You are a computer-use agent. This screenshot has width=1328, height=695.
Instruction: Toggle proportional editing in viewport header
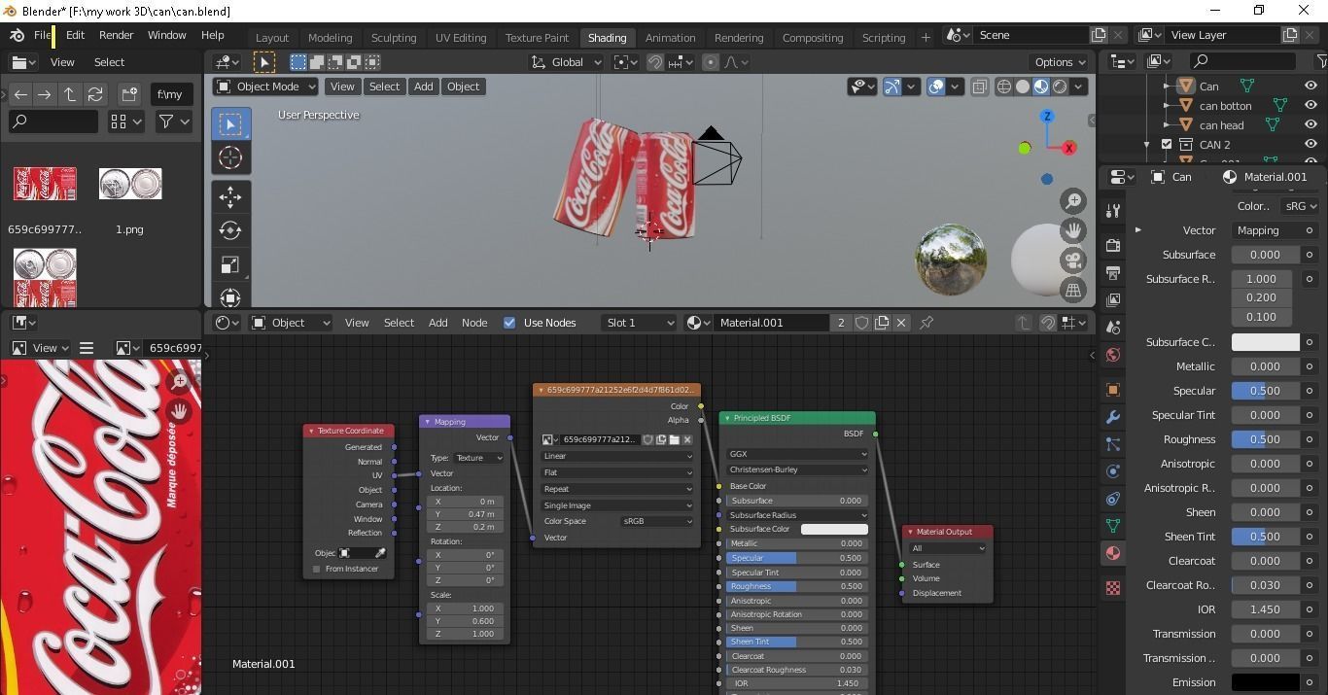[711, 62]
